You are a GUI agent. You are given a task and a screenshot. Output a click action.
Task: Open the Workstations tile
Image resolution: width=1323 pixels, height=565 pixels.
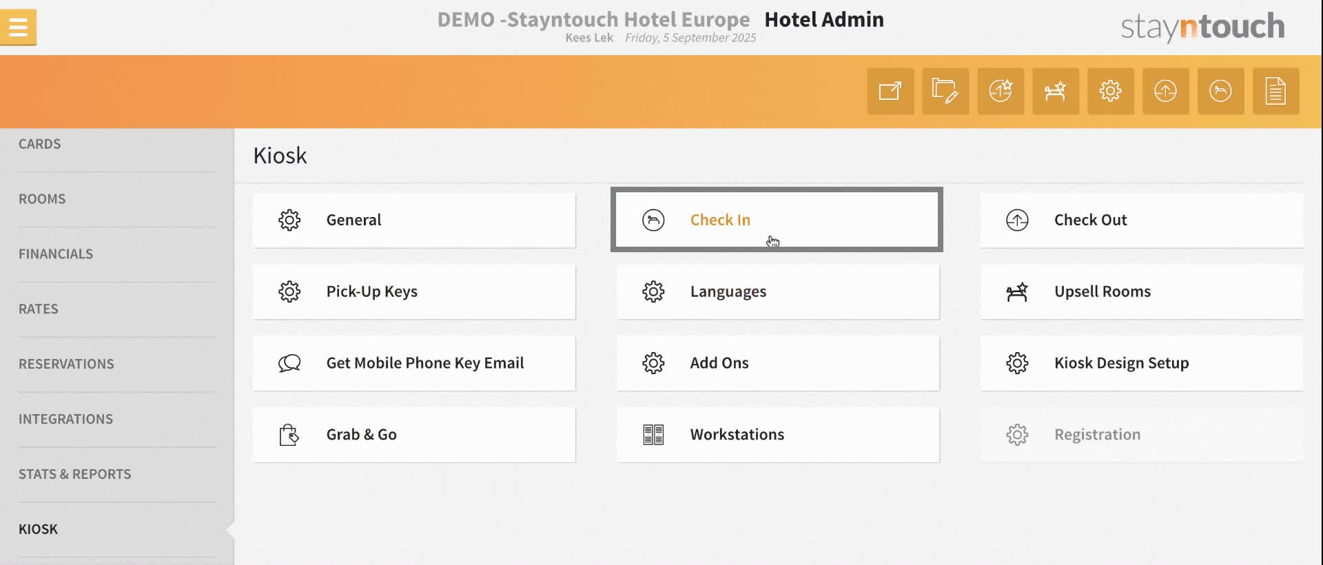778,435
